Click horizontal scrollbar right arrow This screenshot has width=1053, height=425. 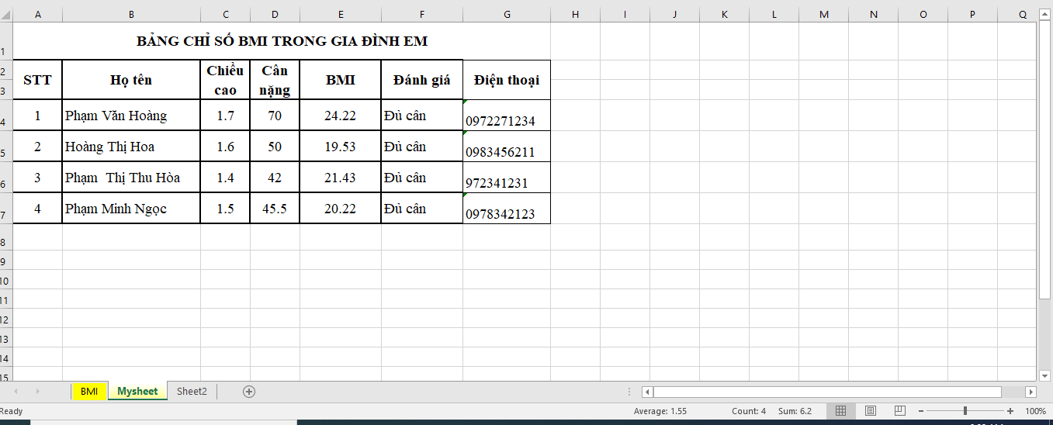pos(1030,392)
